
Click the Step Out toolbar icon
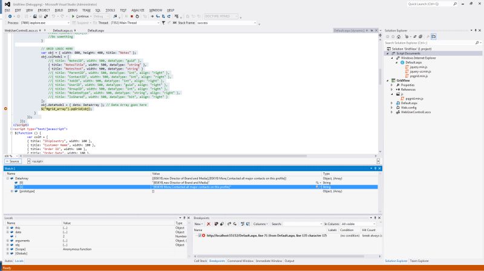pyautogui.click(x=169, y=16)
